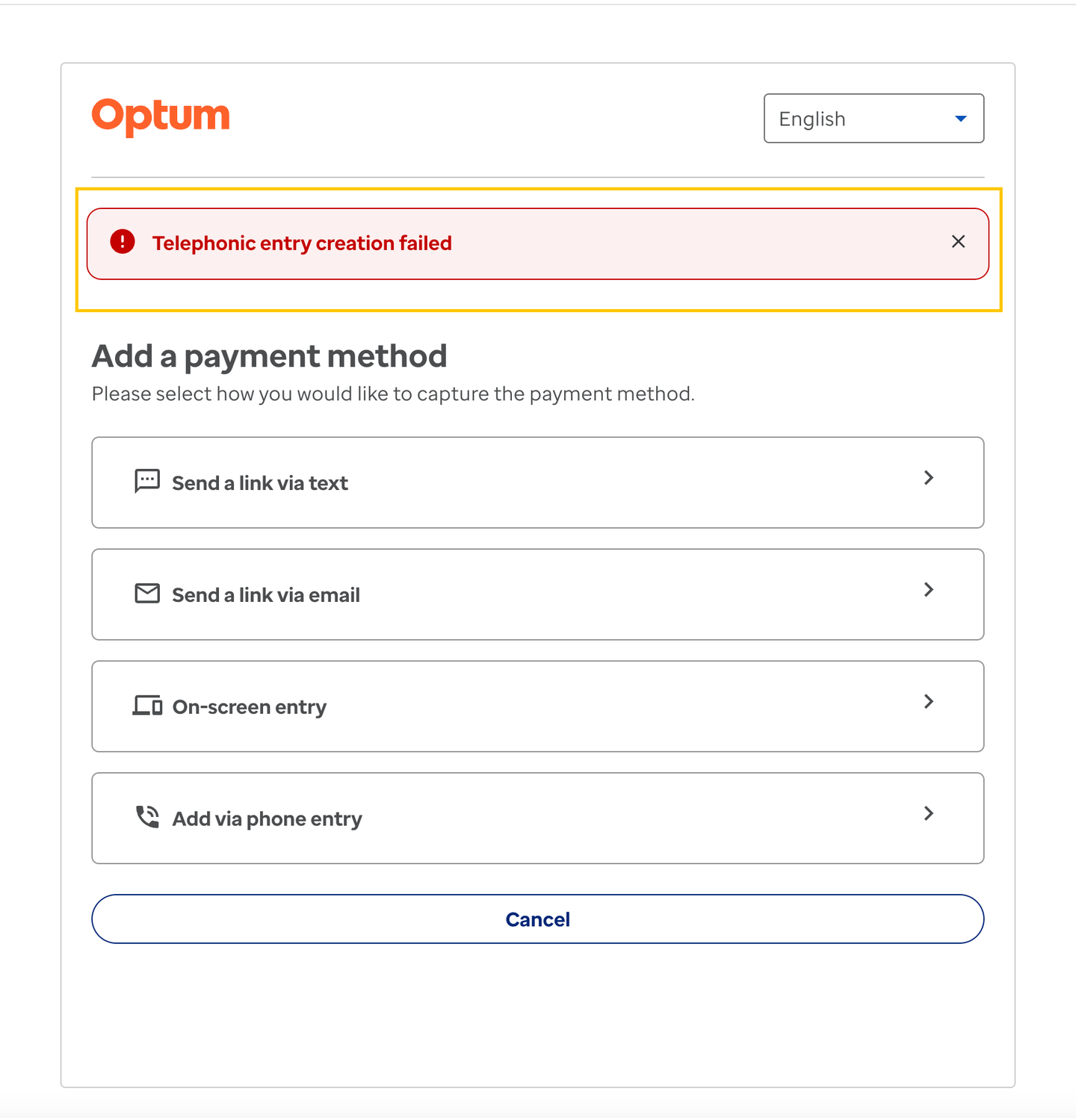Choose 'Send a link via text' label
This screenshot has width=1076, height=1118.
[x=260, y=483]
